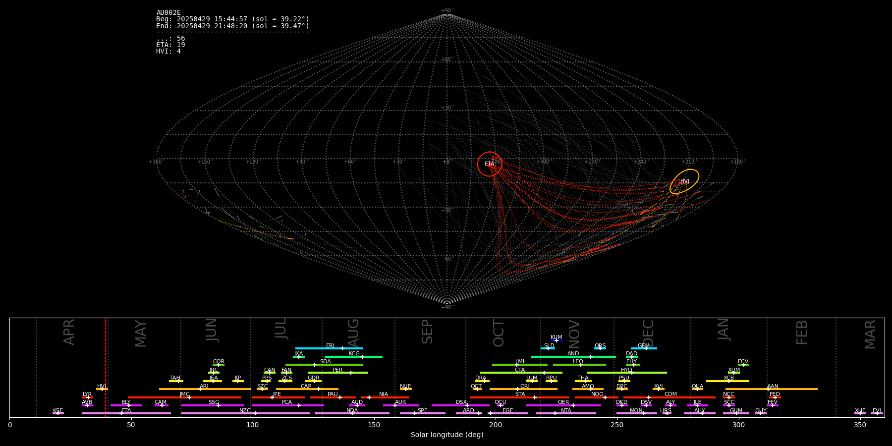This screenshot has width=892, height=446.
Task: Click the KSE shower label
Action: point(58,411)
